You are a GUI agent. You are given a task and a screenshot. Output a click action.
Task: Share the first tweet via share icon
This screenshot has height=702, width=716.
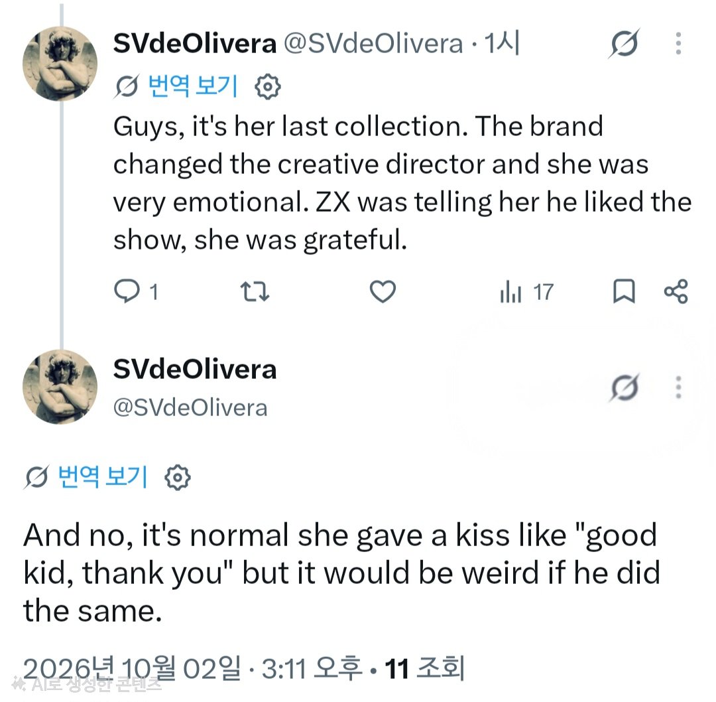pyautogui.click(x=676, y=291)
